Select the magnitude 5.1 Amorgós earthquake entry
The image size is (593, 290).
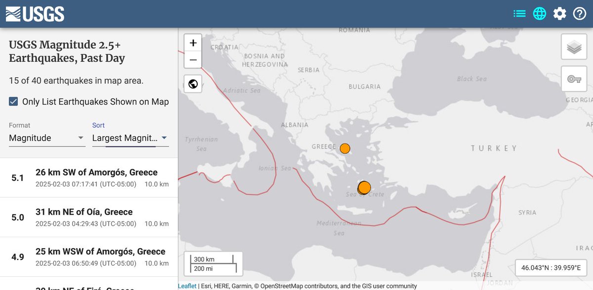89,178
